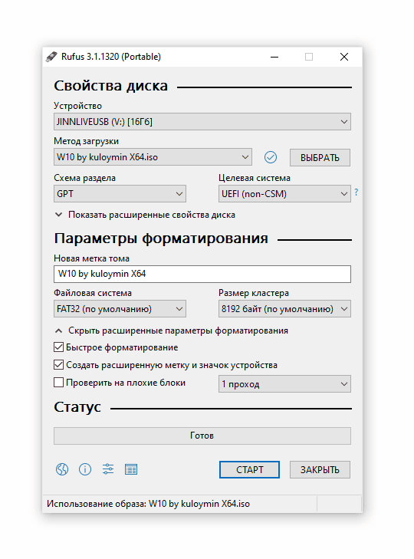Click the Готов status progress bar

pyautogui.click(x=202, y=436)
